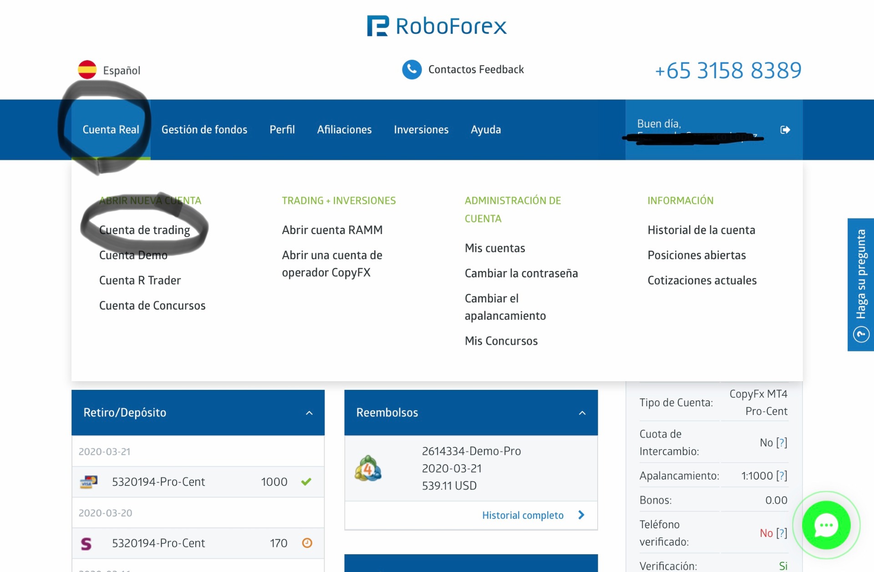
Task: Click the MetaTrader 4 icon in Reembolsos
Action: point(368,469)
